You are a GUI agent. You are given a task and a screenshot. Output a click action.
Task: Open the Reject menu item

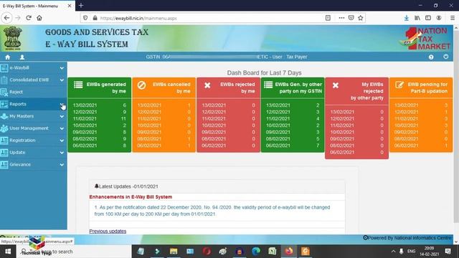[34, 92]
